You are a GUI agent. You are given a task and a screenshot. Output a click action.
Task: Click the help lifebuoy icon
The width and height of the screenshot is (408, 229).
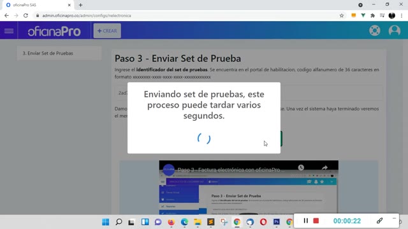(375, 31)
